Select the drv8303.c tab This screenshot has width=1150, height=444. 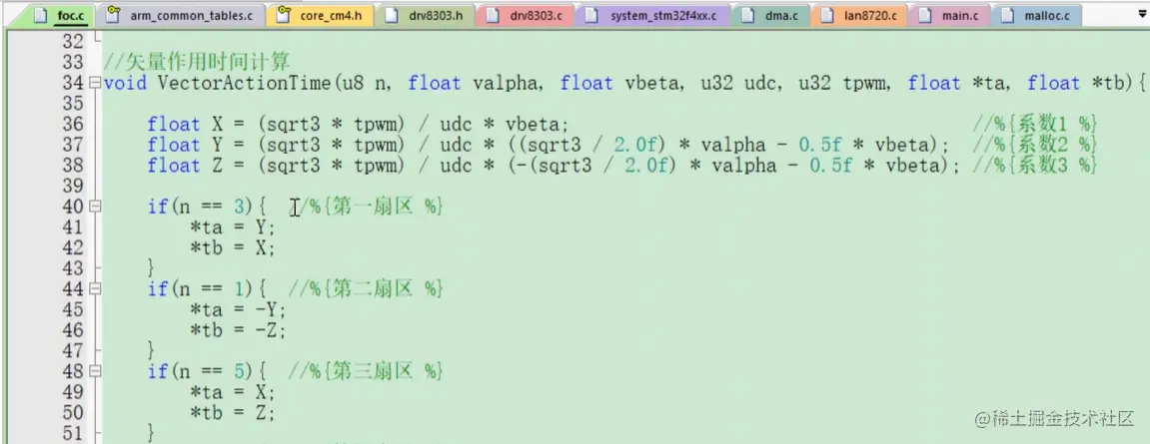pos(526,15)
